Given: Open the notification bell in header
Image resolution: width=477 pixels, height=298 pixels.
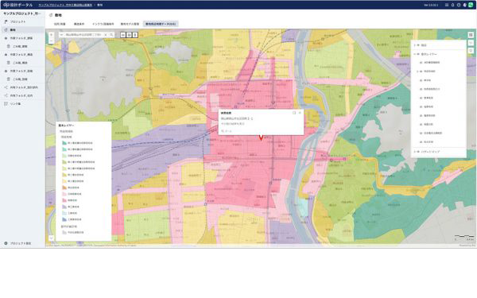Looking at the screenshot, I should [x=452, y=5].
